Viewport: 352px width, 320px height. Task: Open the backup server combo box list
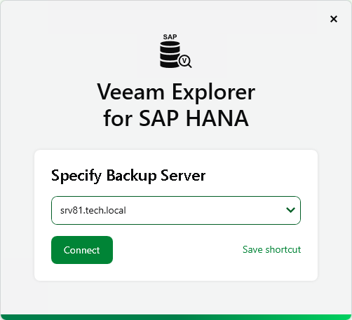click(176, 210)
